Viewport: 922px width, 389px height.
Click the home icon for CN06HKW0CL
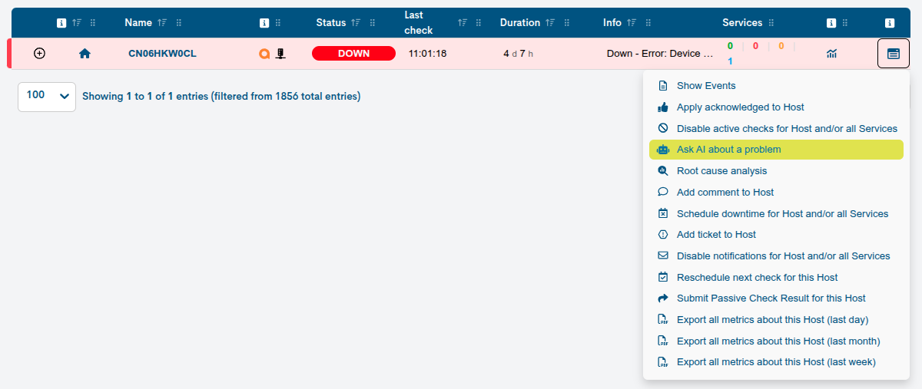point(85,54)
